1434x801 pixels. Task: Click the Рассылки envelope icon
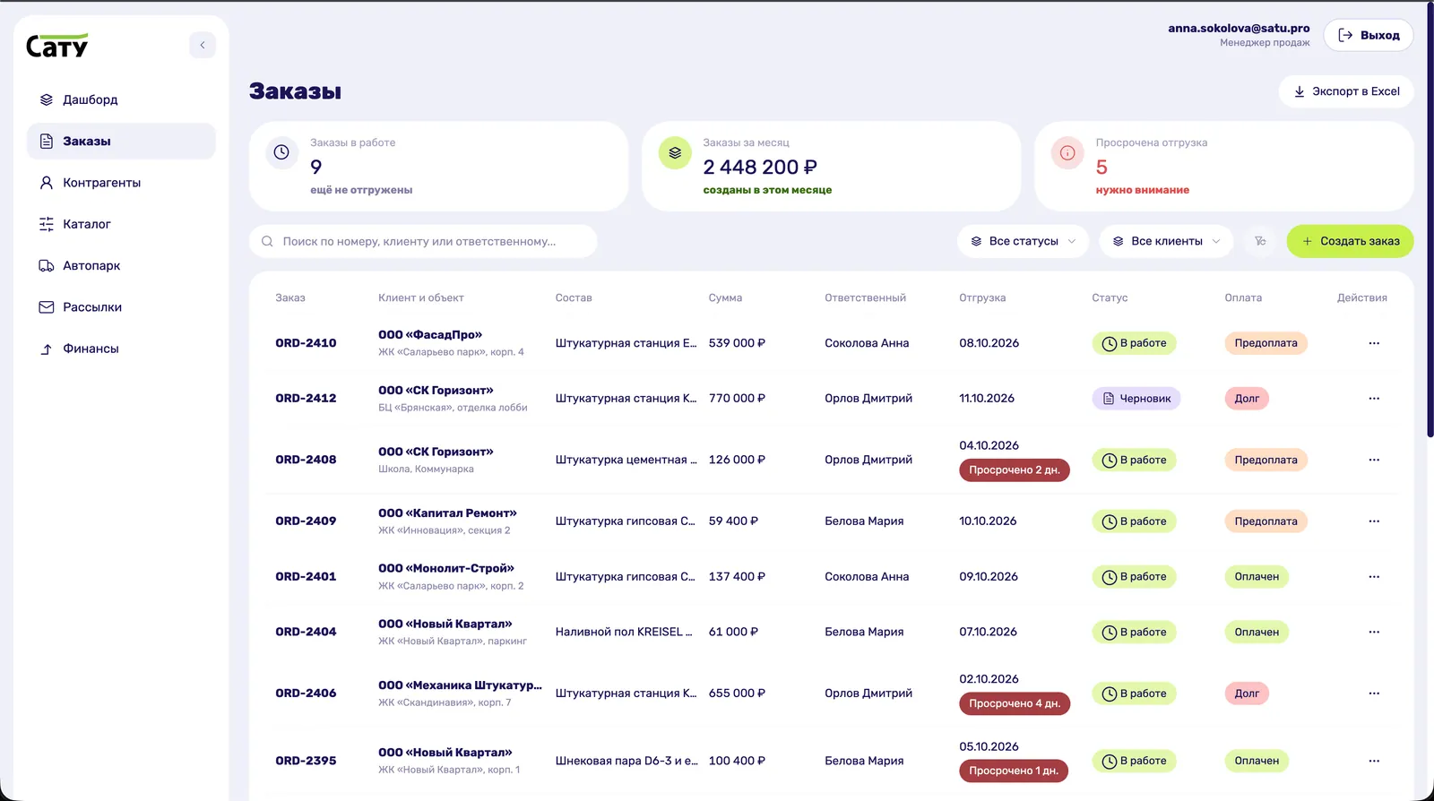(x=47, y=307)
